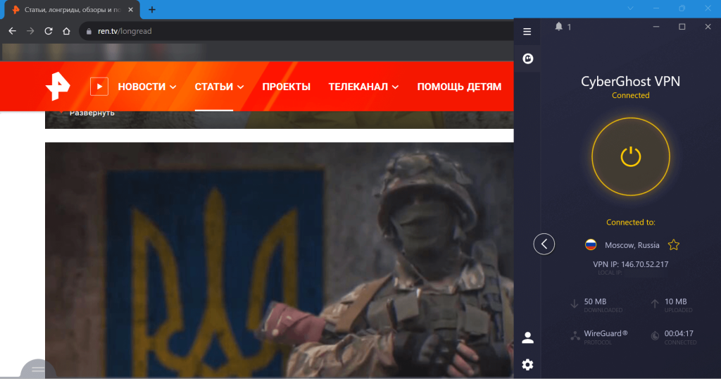721x379 pixels.
Task: Select the Moscow, Russia location text
Action: [x=632, y=245]
